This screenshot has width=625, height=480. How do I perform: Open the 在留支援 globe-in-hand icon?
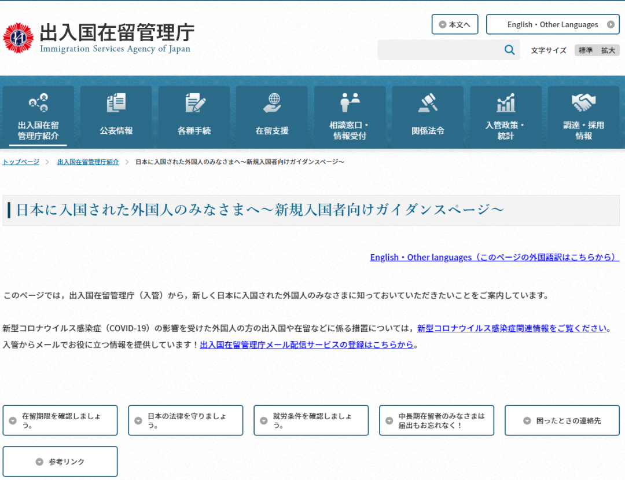point(272,103)
